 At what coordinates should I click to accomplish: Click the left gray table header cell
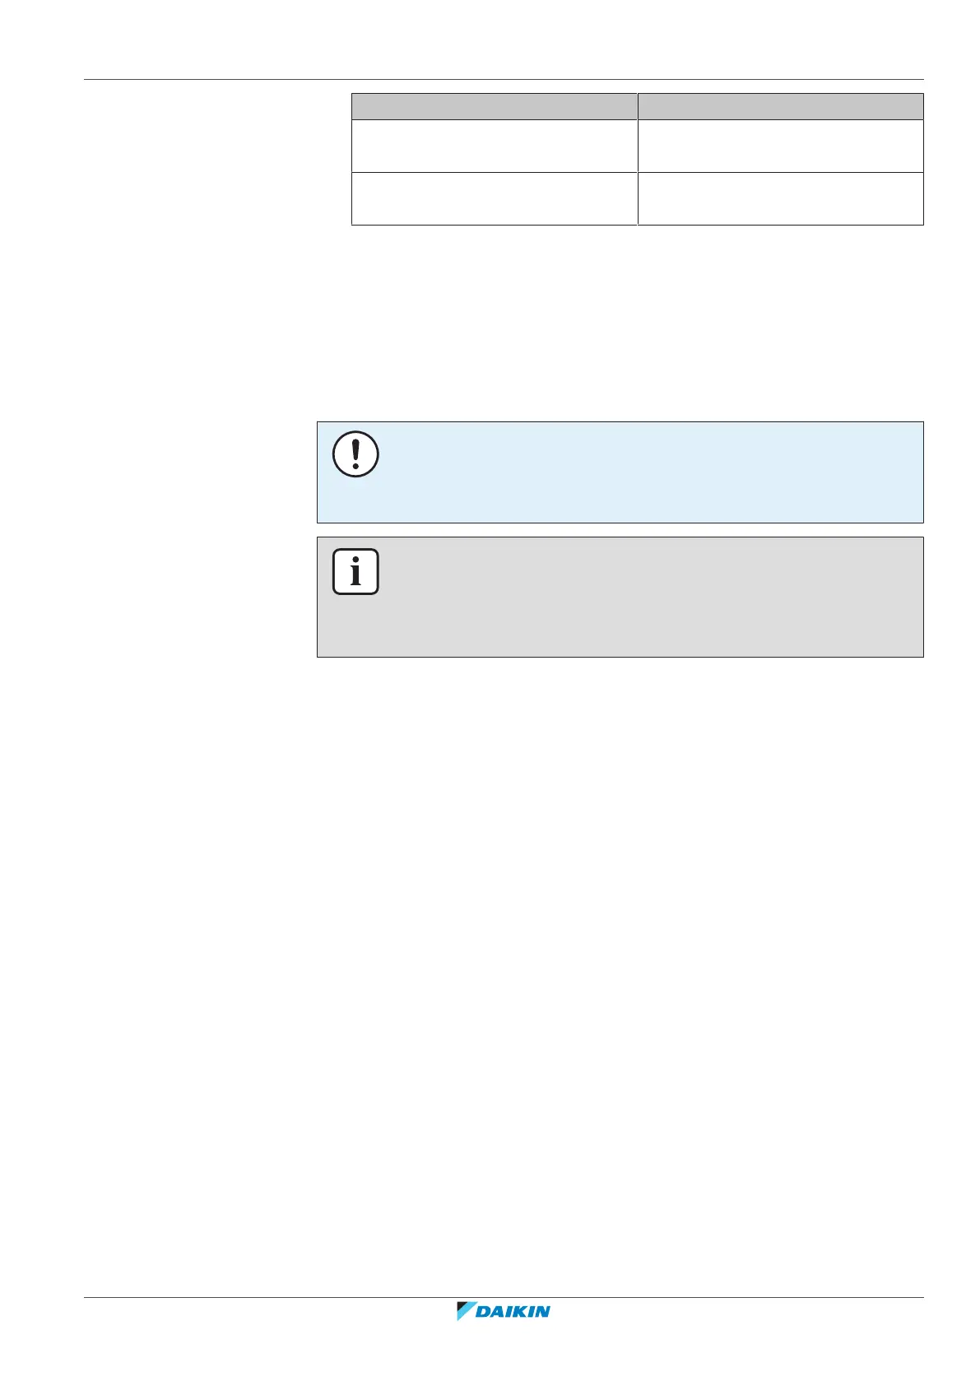(494, 106)
